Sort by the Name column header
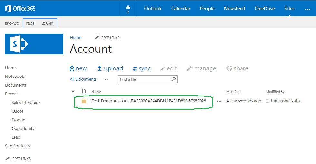The width and height of the screenshot is (316, 164). pyautogui.click(x=96, y=92)
